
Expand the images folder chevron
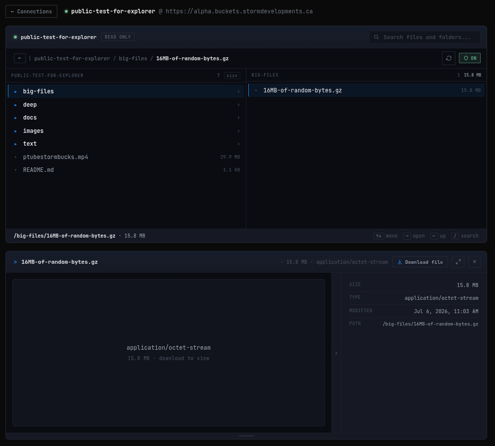[238, 131]
